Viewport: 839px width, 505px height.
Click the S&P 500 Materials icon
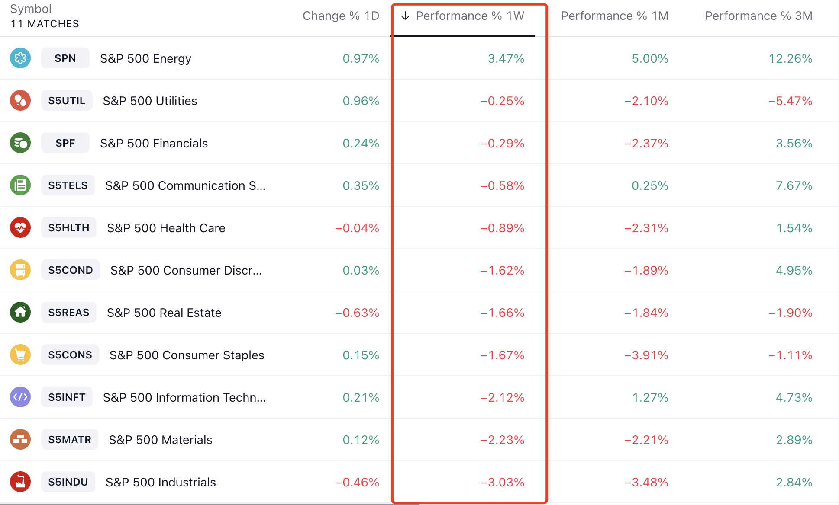coord(20,440)
